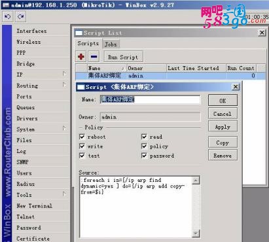
Task: Click the redo arrow icon in the toolbar
Action: click(x=21, y=16)
